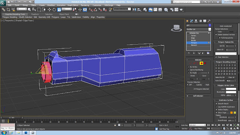240x135 pixels.
Task: Activate the Select Object tool
Action: 29,10
